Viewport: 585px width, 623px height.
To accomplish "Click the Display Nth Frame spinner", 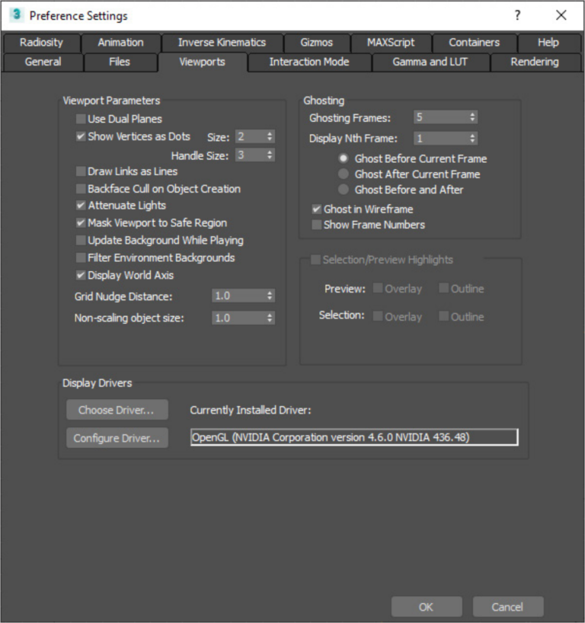I will pyautogui.click(x=472, y=139).
